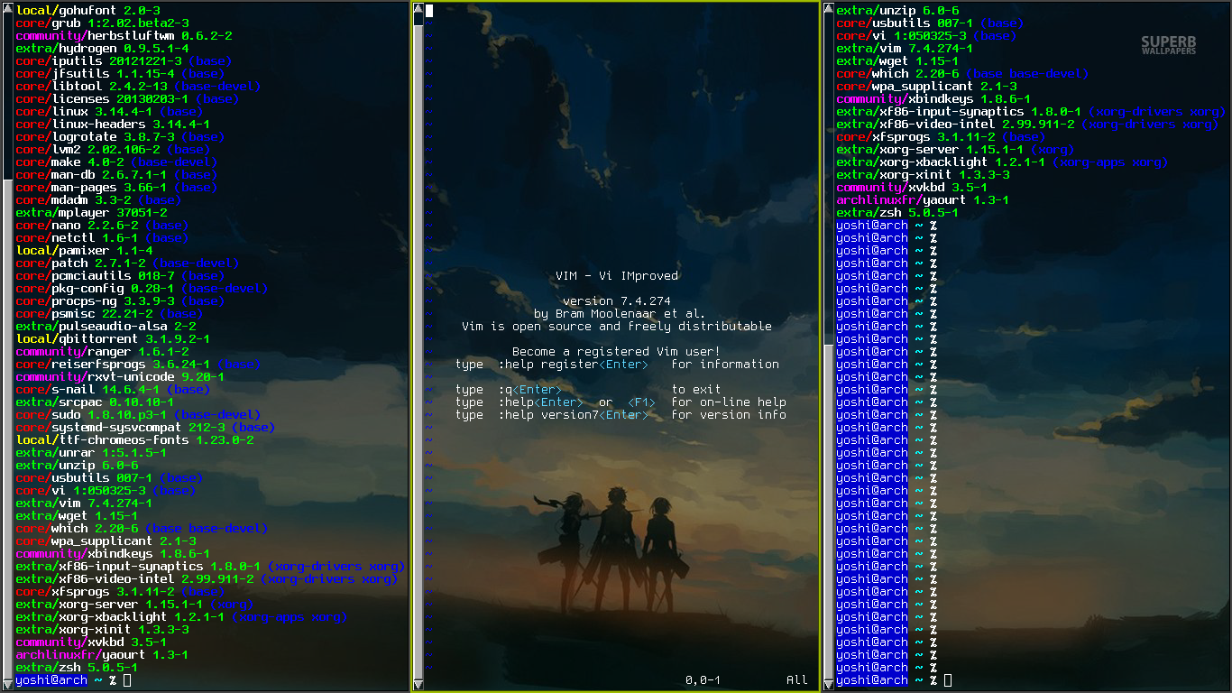
Task: Click Vim's '0,0-1' cursor position indicator
Action: pyautogui.click(x=703, y=679)
